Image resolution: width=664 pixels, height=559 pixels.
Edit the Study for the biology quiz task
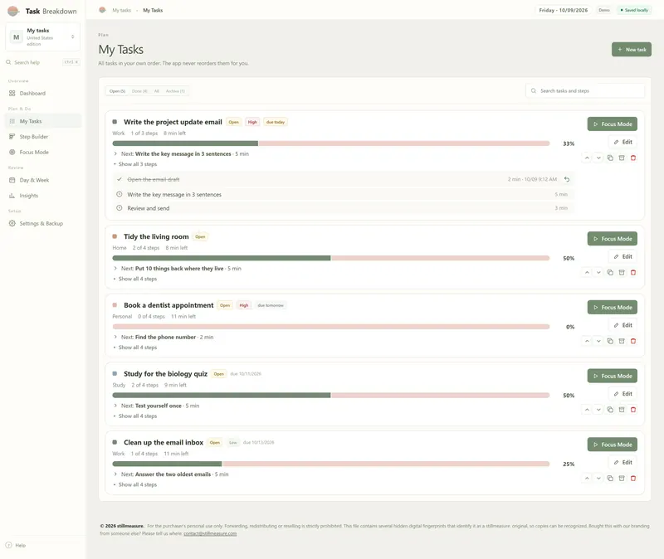tap(623, 394)
